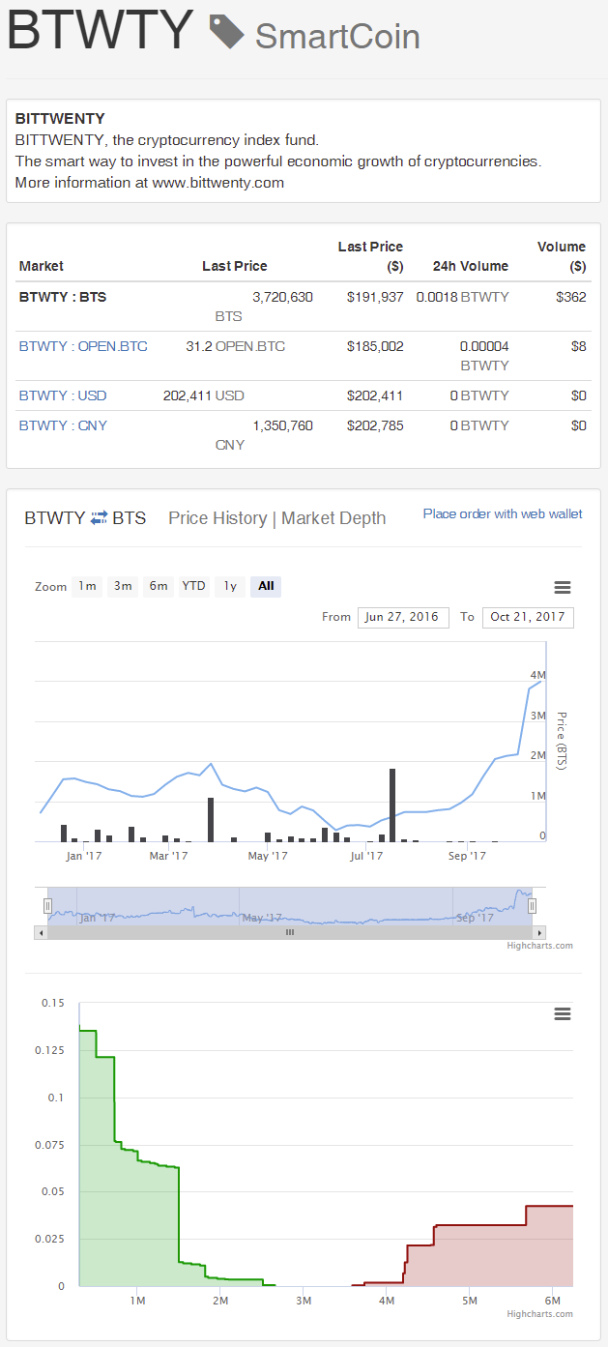608x1347 pixels.
Task: Set chart zoom to 6m
Action: pyautogui.click(x=159, y=586)
